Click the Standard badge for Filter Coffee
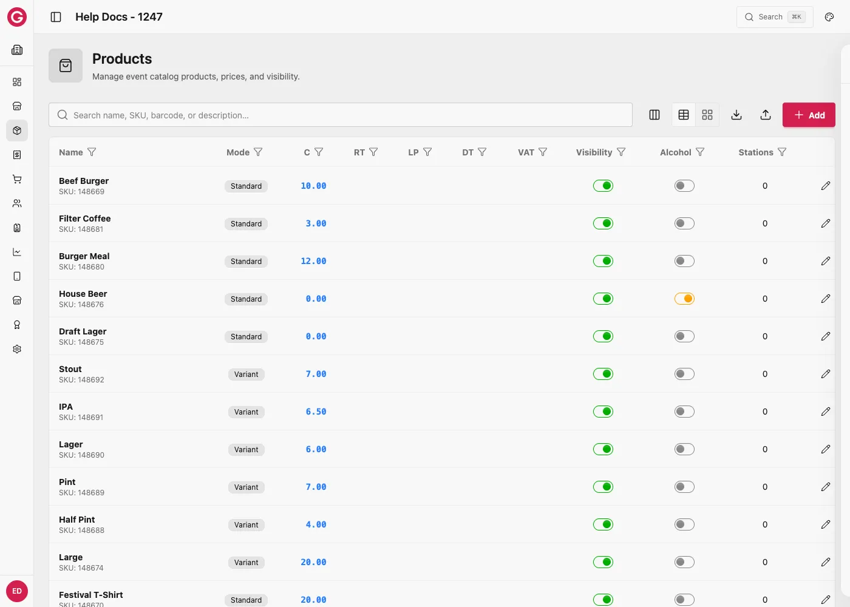This screenshot has height=607, width=850. coord(246,224)
